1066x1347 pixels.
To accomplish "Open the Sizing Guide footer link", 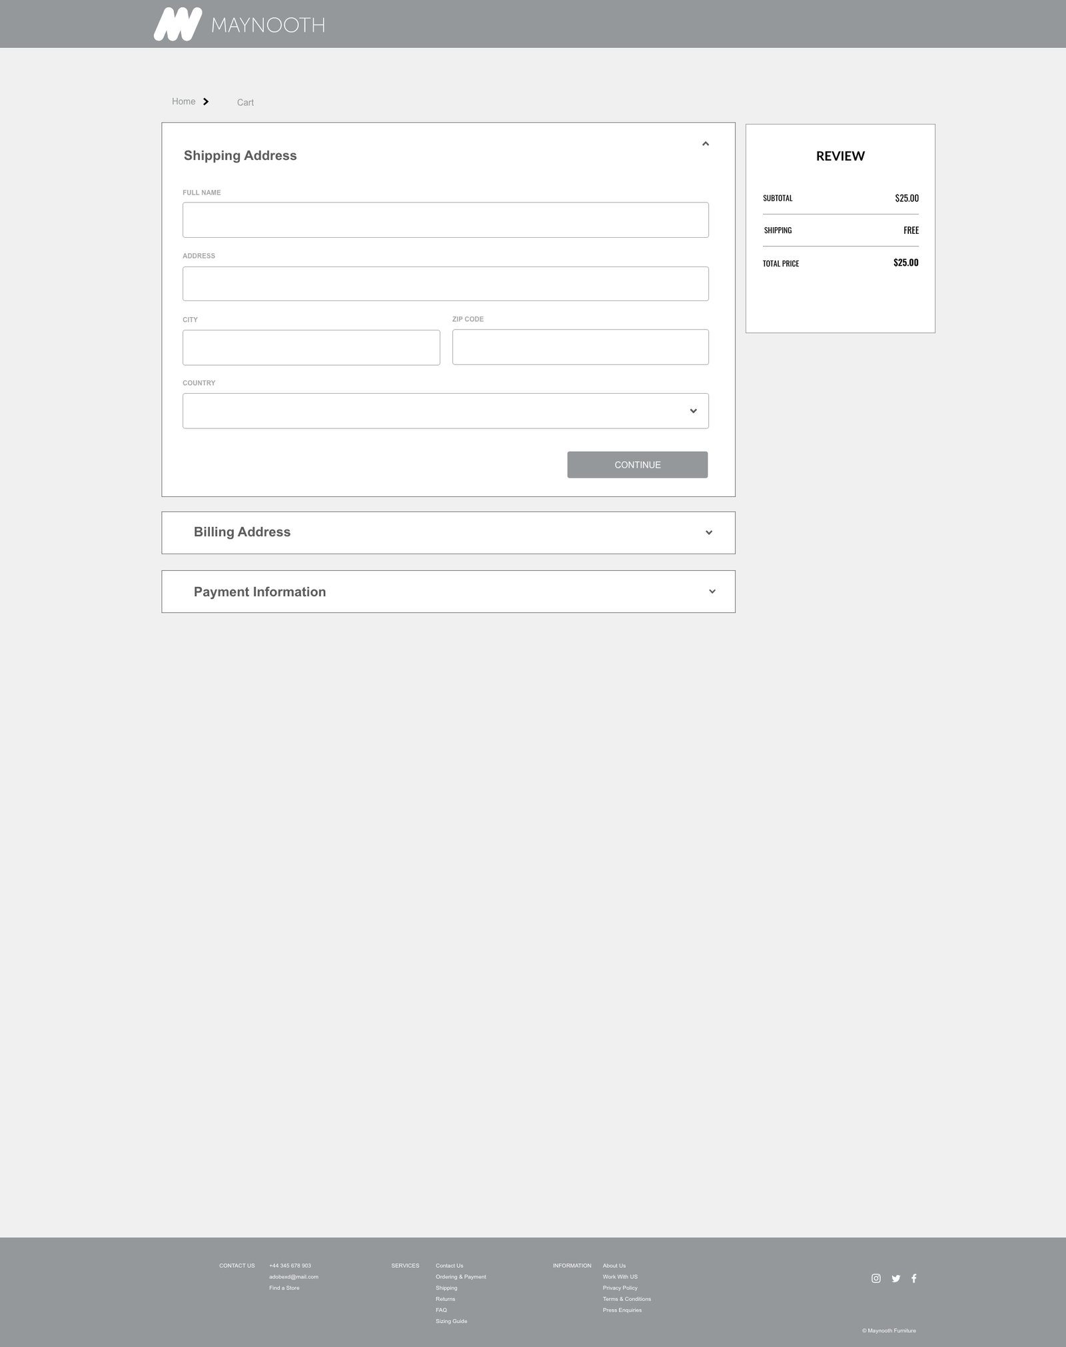I will click(x=452, y=1321).
